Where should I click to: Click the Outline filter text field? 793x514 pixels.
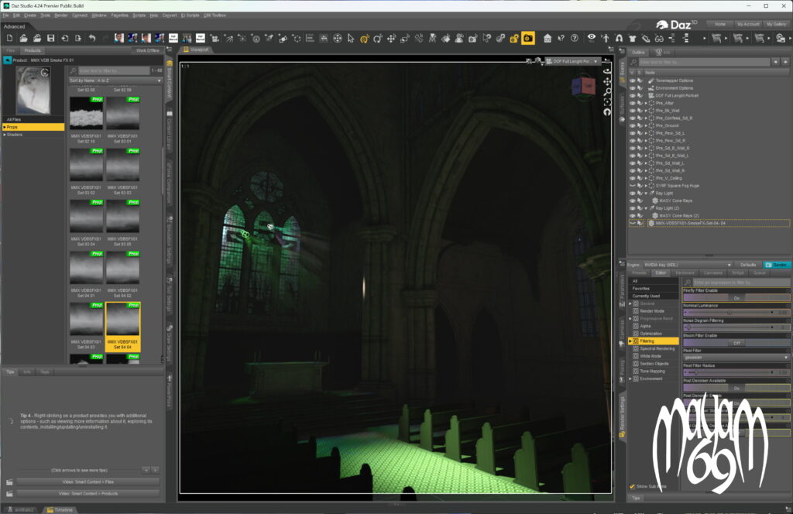704,62
